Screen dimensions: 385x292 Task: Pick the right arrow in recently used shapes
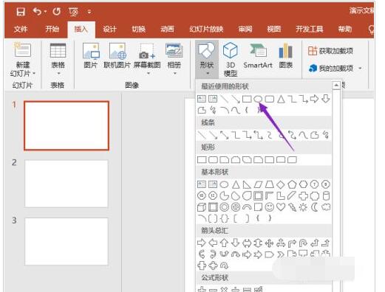click(314, 99)
